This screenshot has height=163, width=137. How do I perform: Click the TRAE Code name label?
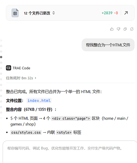(21, 68)
